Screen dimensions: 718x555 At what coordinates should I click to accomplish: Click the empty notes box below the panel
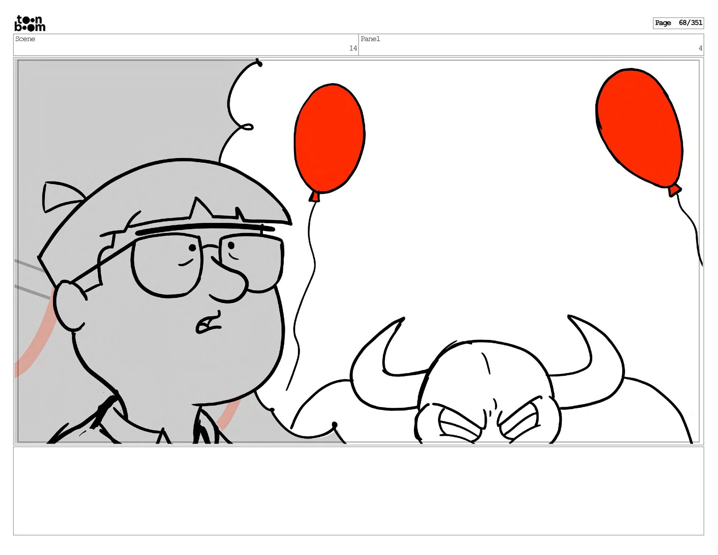pyautogui.click(x=358, y=490)
